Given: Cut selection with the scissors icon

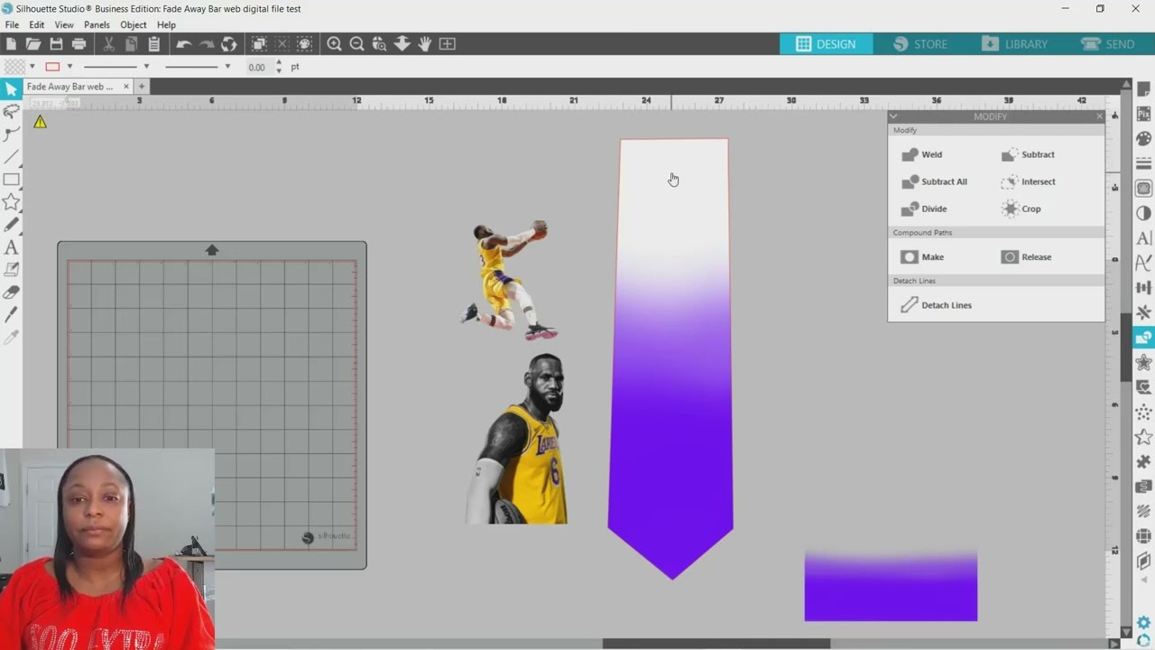Looking at the screenshot, I should 108,43.
